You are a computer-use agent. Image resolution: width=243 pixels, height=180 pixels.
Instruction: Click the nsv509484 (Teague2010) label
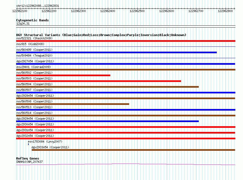(34, 55)
